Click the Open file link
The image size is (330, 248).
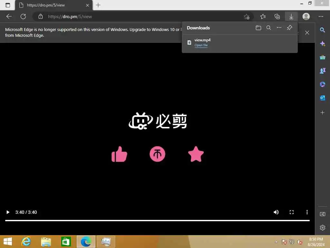point(201,45)
